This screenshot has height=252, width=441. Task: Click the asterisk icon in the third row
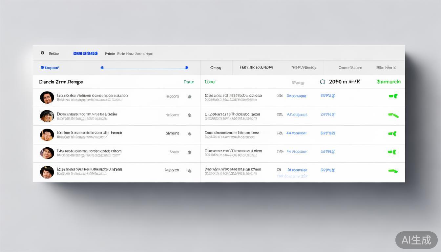[x=189, y=134]
